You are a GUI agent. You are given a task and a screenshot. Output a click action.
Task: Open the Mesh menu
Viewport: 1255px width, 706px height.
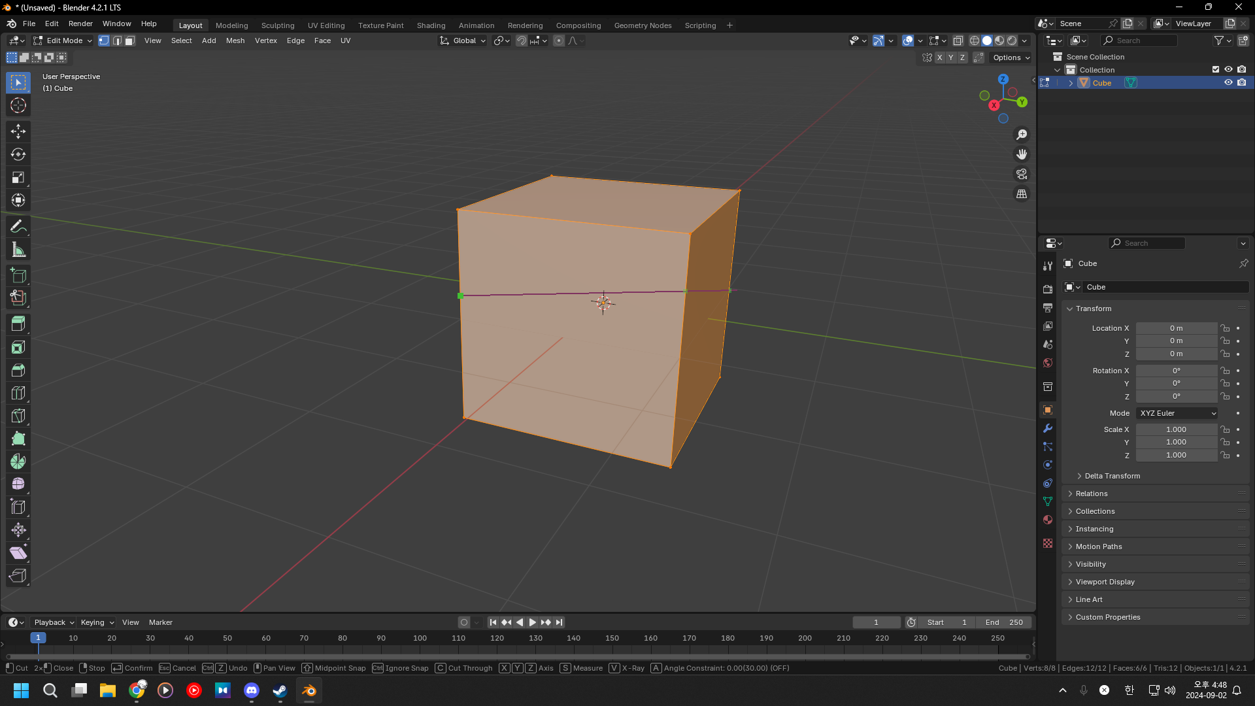(x=235, y=41)
